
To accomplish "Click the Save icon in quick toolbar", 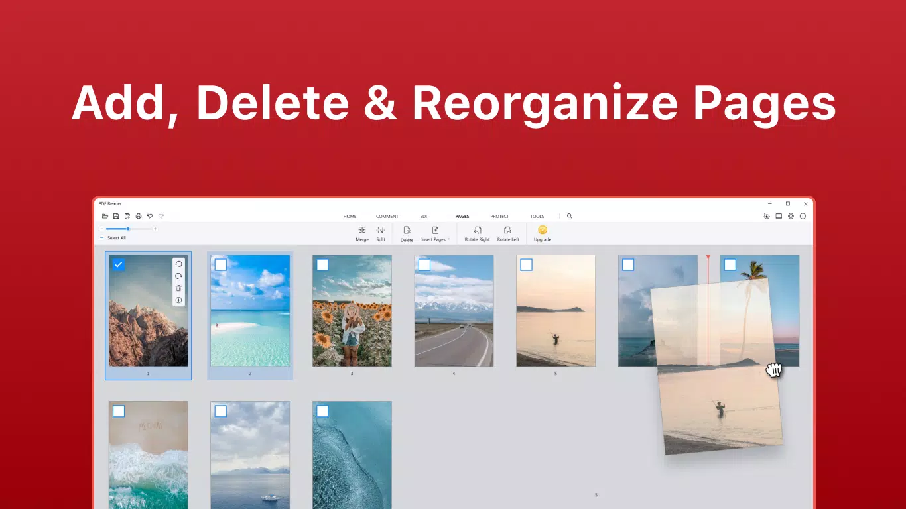I will 116,216.
